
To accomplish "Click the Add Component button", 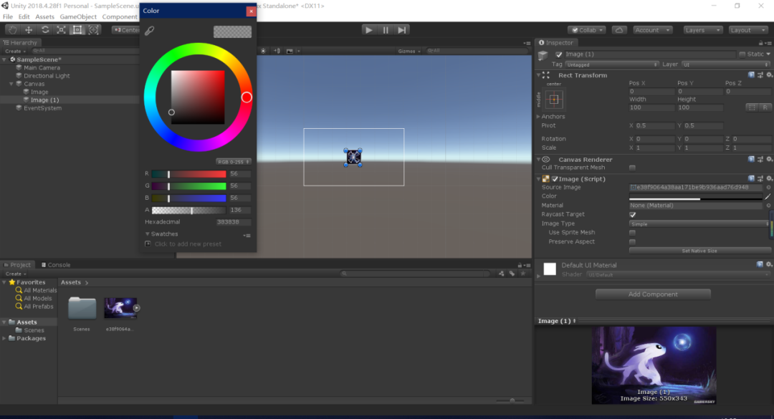I will (x=653, y=294).
